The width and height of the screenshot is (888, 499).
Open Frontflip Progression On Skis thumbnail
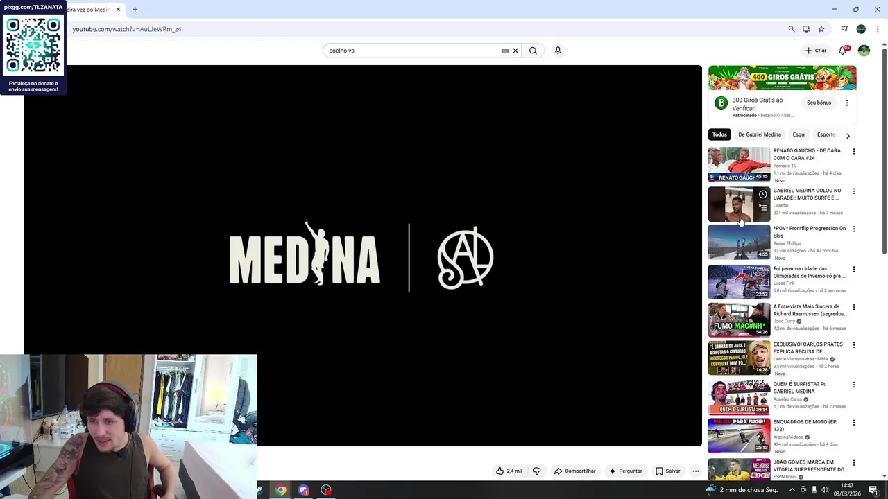coord(739,242)
